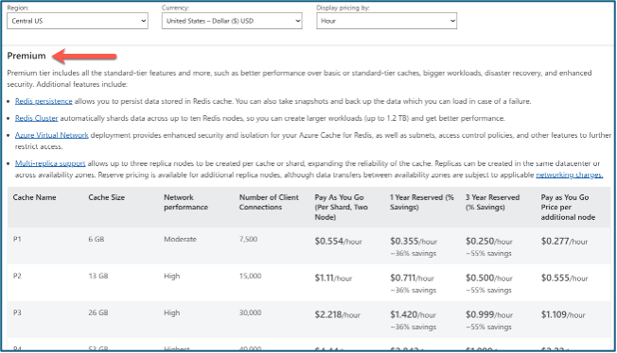Screen dimensions: 617x353
Task: Click the $0.250/hour 3 year reserved price
Action: pyautogui.click(x=489, y=242)
